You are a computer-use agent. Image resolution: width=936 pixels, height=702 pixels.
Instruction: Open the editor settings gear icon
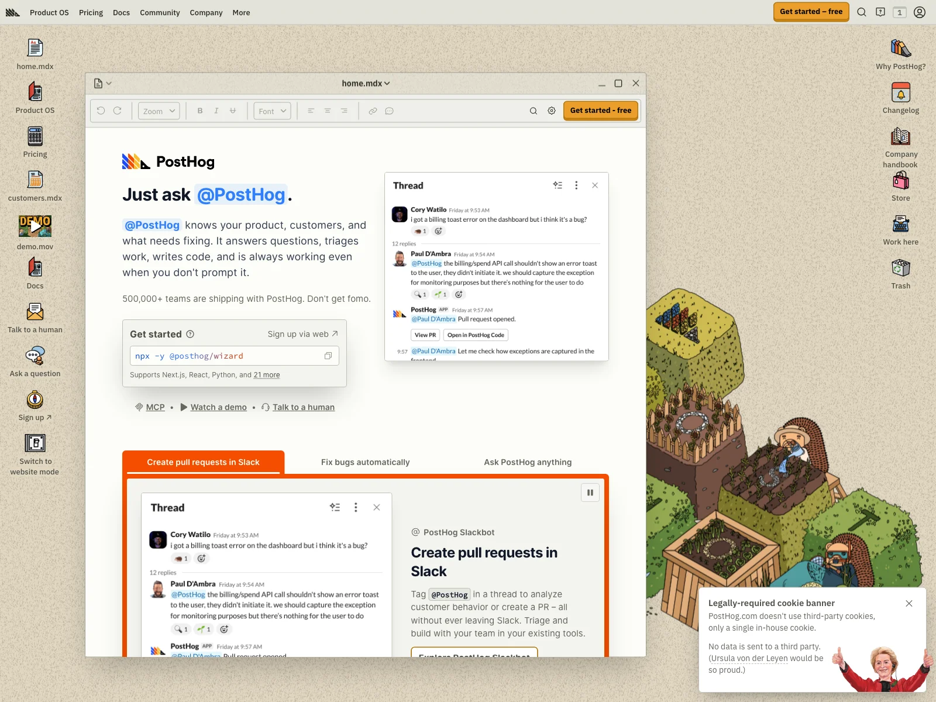click(x=552, y=111)
